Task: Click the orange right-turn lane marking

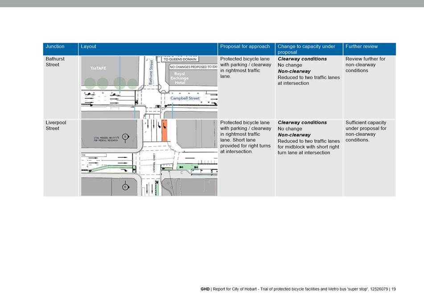Action: (165, 131)
